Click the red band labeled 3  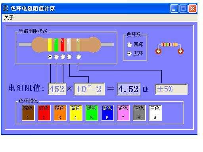coord(62,45)
